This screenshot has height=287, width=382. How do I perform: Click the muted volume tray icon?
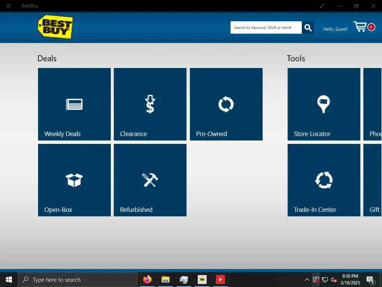pos(334,280)
